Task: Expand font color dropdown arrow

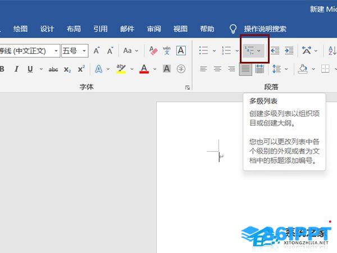Action: [155, 69]
